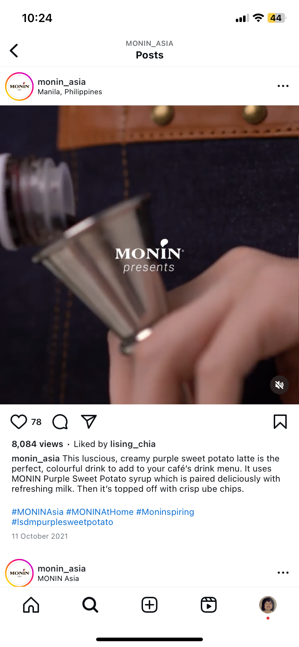Open comments with the speech bubble icon
Image resolution: width=299 pixels, height=647 pixels.
(x=60, y=422)
